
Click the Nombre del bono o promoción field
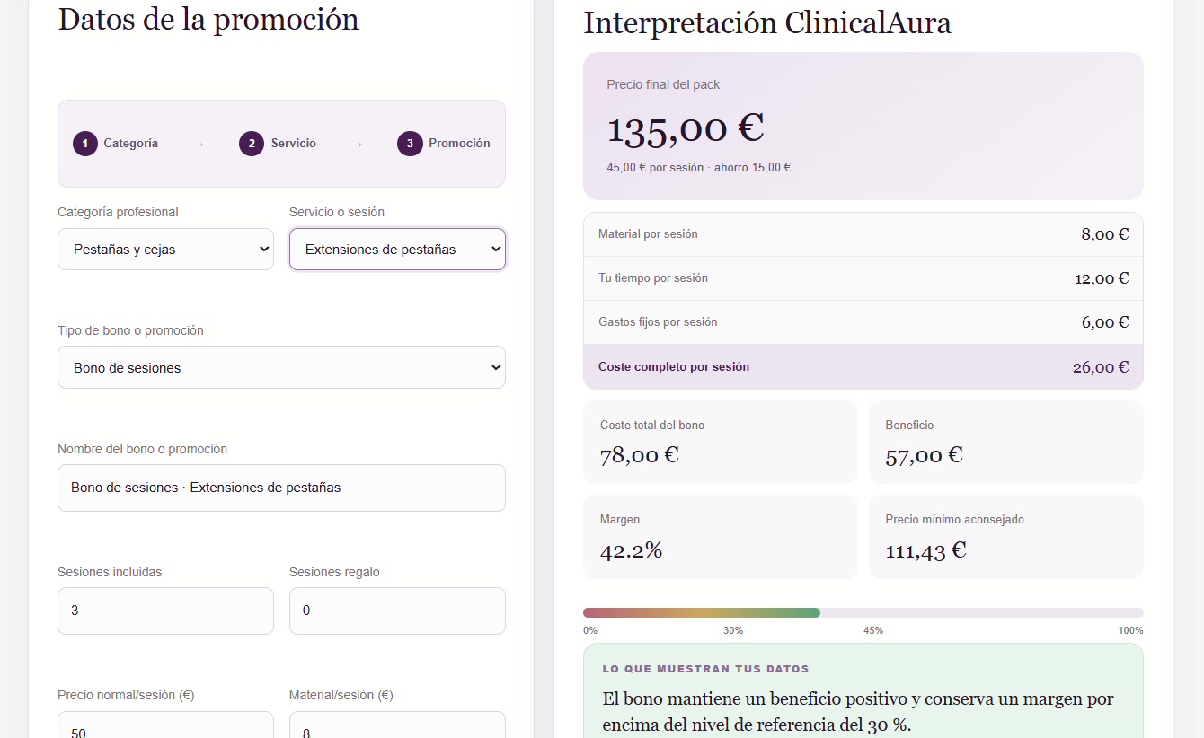point(281,488)
